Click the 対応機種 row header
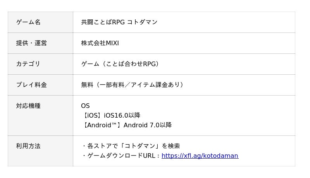Image resolution: width=310 pixels, height=178 pixels. tap(28, 106)
